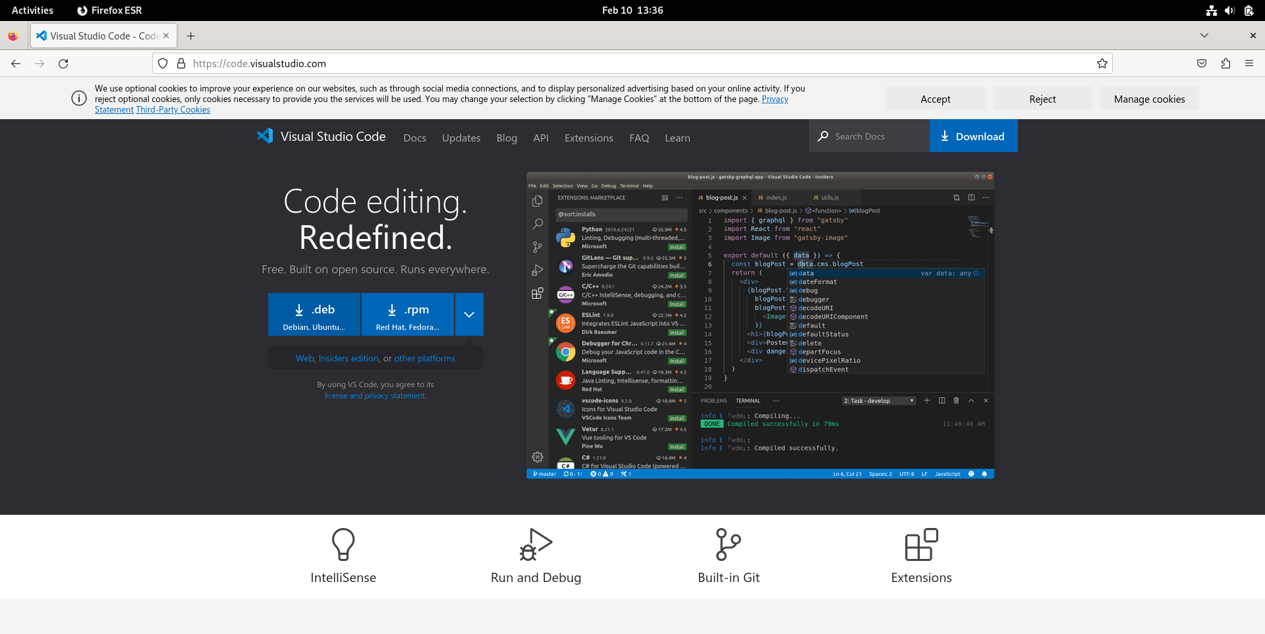The height and width of the screenshot is (634, 1265).
Task: Accept optional cookies
Action: pyautogui.click(x=936, y=99)
